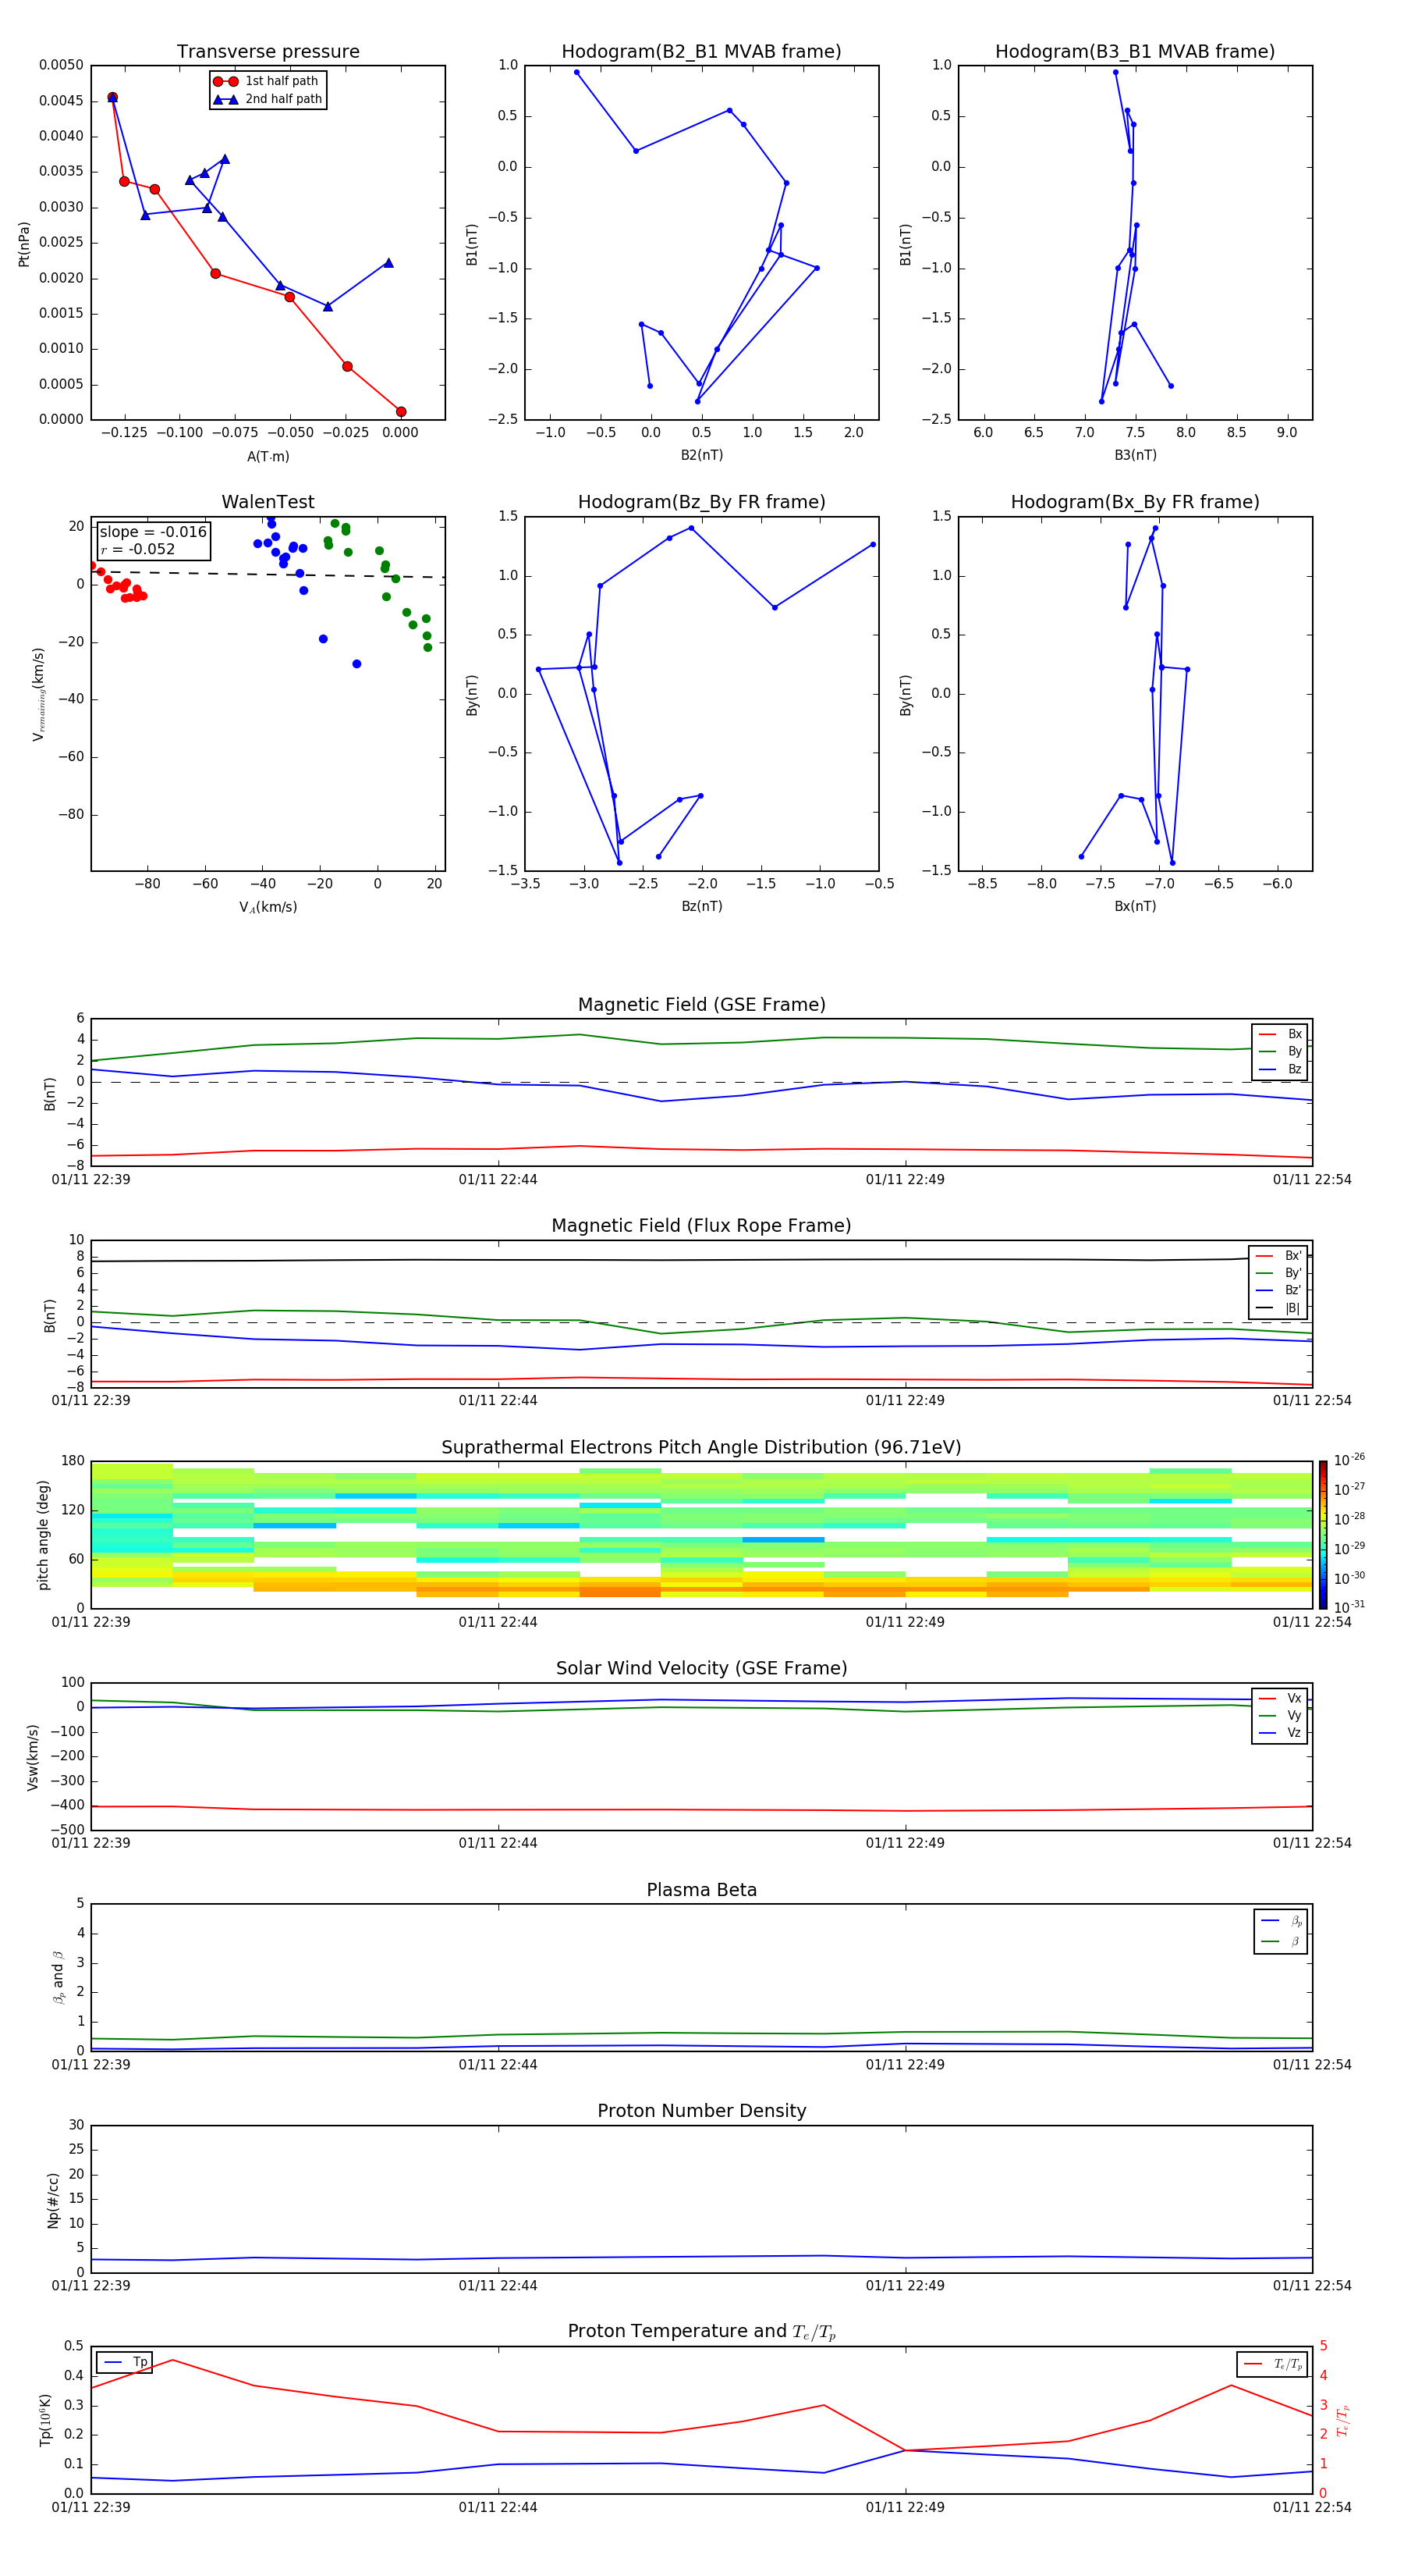This screenshot has width=1404, height=2576.
Task: Select the "Tp" legend entry
Action: (125, 2362)
